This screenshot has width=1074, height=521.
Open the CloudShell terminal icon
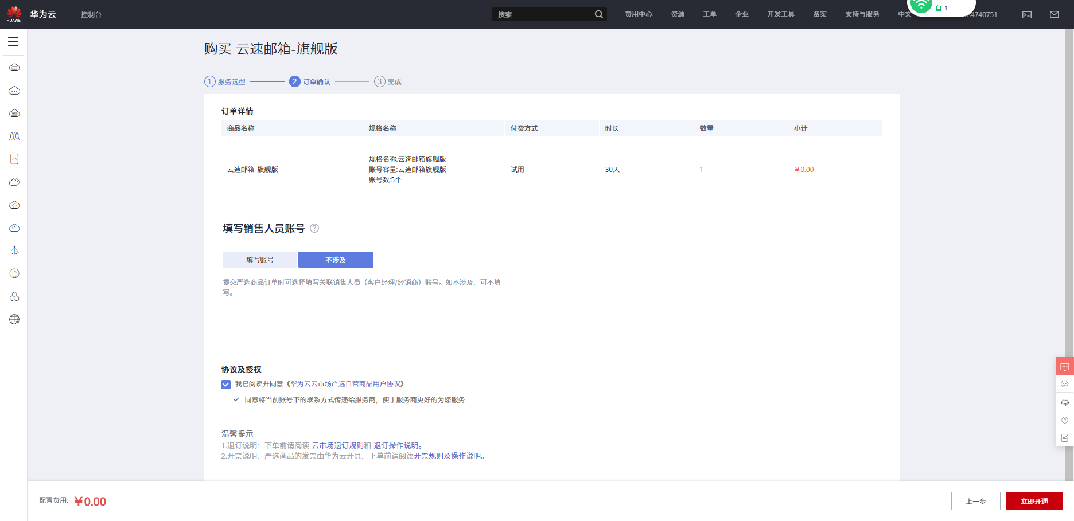coord(1027,14)
